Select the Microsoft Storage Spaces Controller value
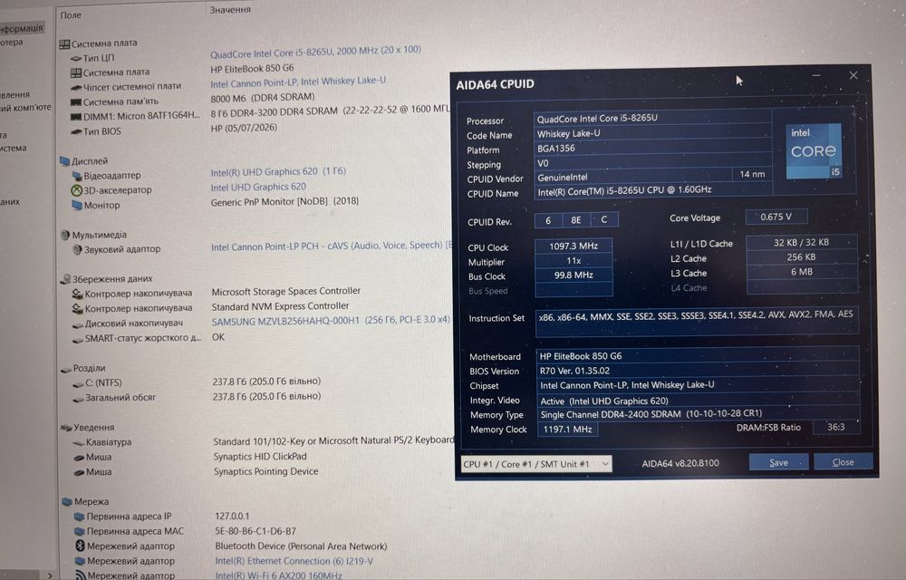Image resolution: width=906 pixels, height=580 pixels. [x=286, y=291]
